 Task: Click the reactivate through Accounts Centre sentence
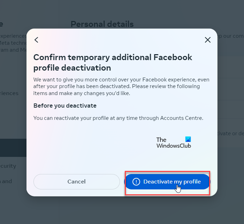tap(118, 118)
